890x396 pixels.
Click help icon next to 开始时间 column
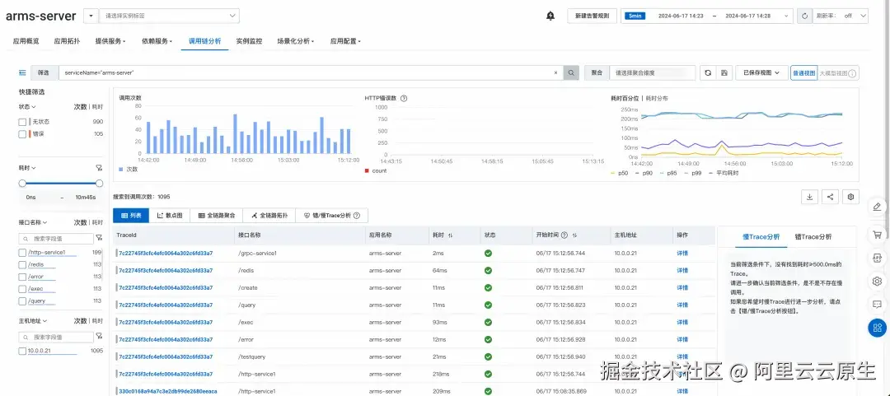(x=564, y=235)
